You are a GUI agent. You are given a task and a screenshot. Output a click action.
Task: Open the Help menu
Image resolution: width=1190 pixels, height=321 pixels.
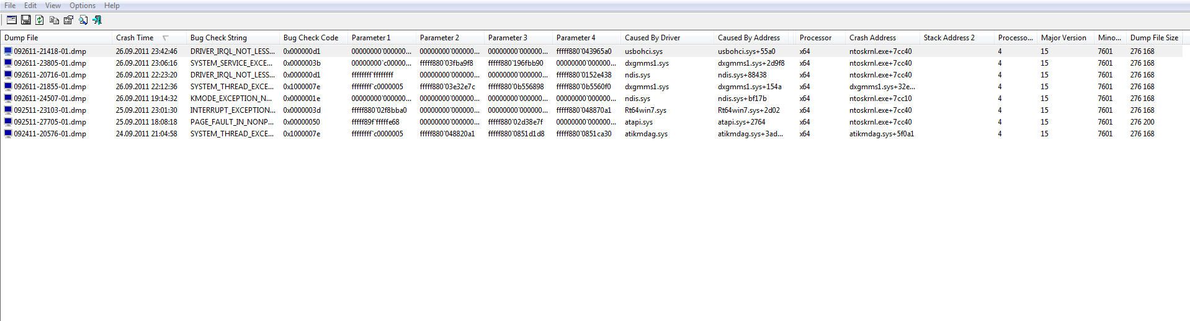pyautogui.click(x=112, y=6)
